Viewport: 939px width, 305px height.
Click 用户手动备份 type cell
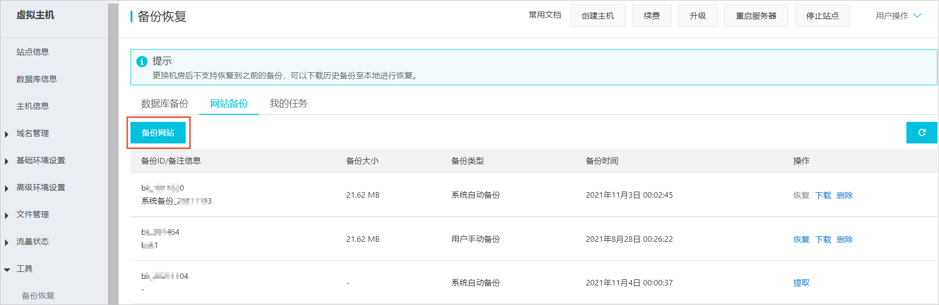(x=476, y=239)
